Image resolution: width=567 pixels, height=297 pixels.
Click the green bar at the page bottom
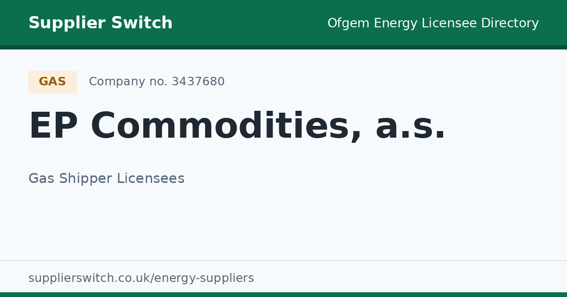pos(283,295)
